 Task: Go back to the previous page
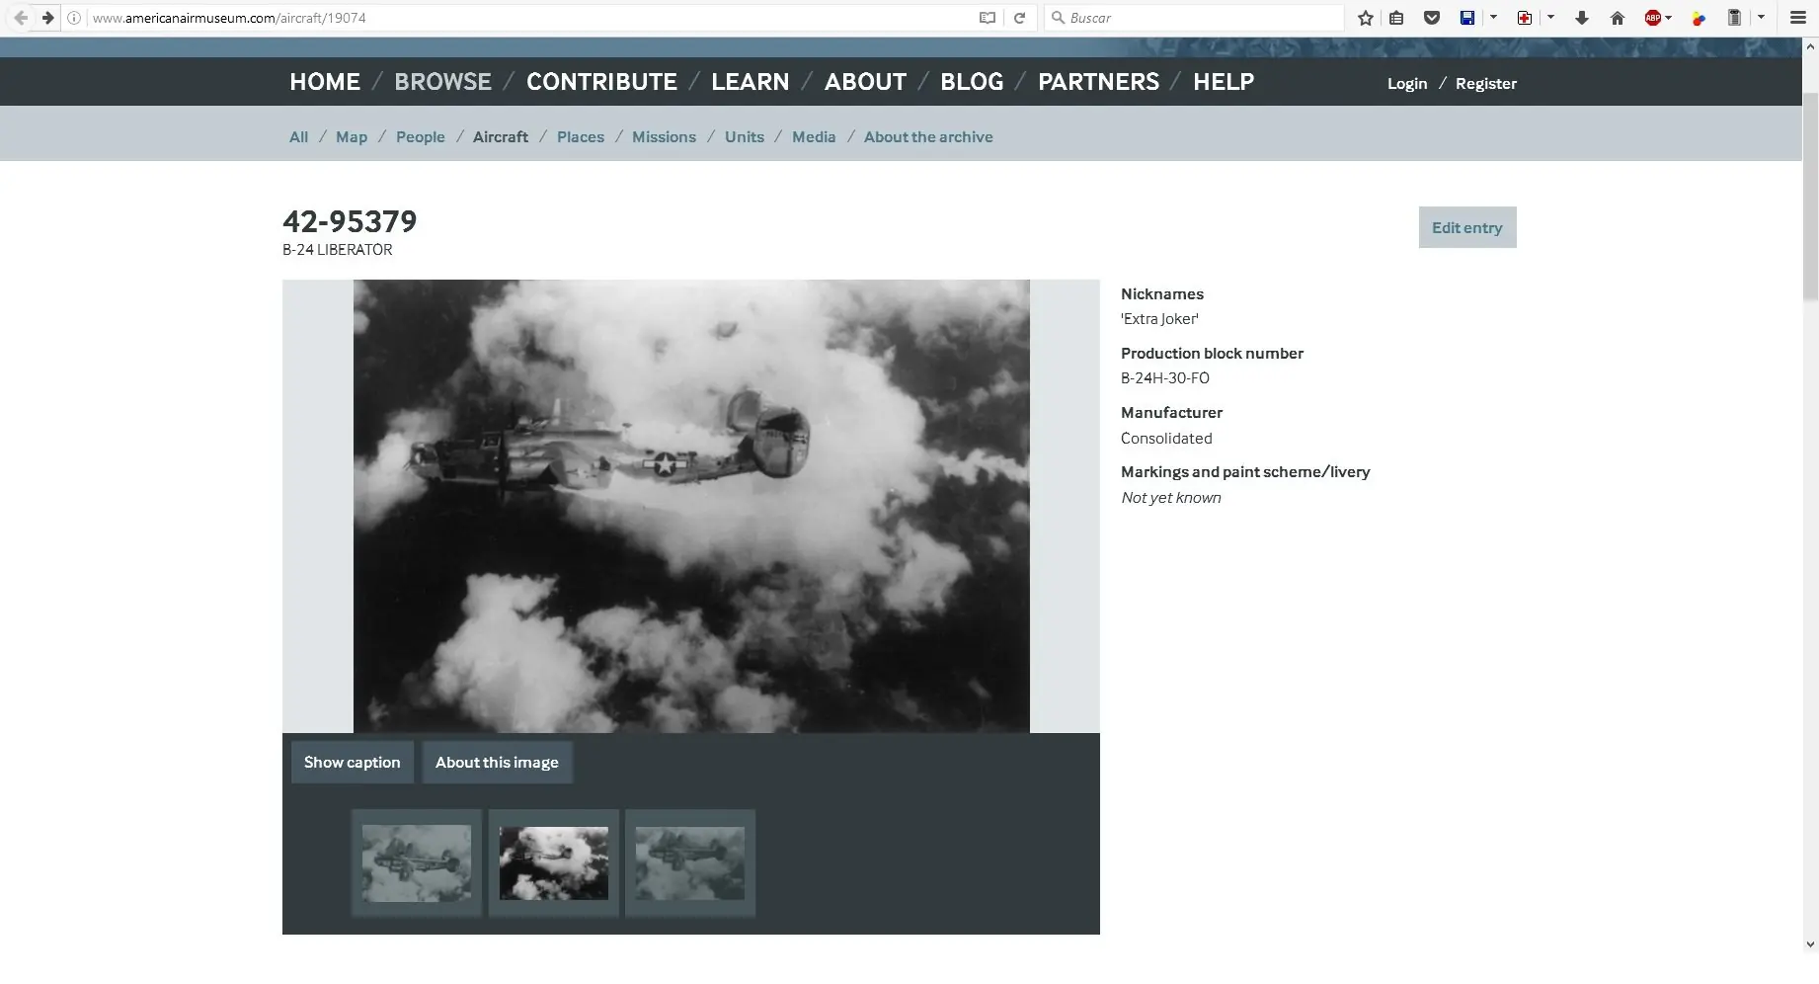coord(21,18)
